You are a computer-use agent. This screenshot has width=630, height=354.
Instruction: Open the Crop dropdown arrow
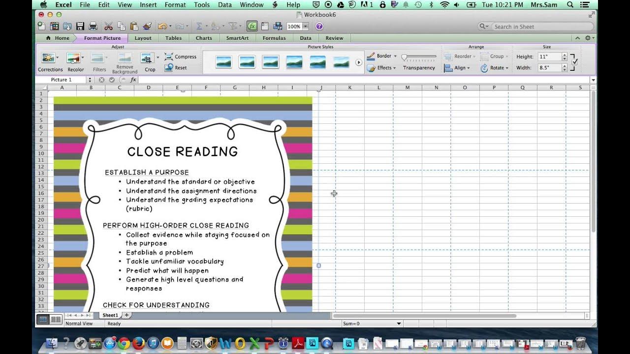(157, 58)
